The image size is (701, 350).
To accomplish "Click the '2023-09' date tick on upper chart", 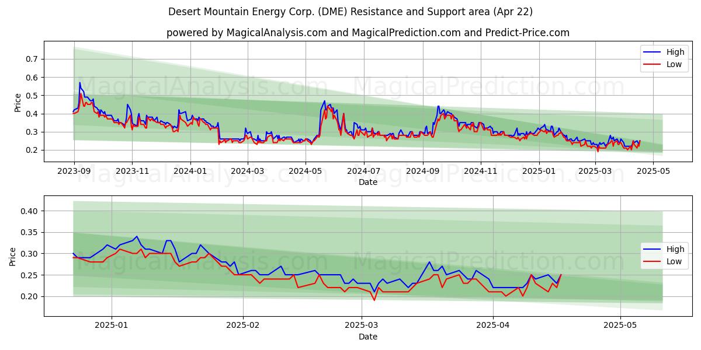I will tap(74, 171).
